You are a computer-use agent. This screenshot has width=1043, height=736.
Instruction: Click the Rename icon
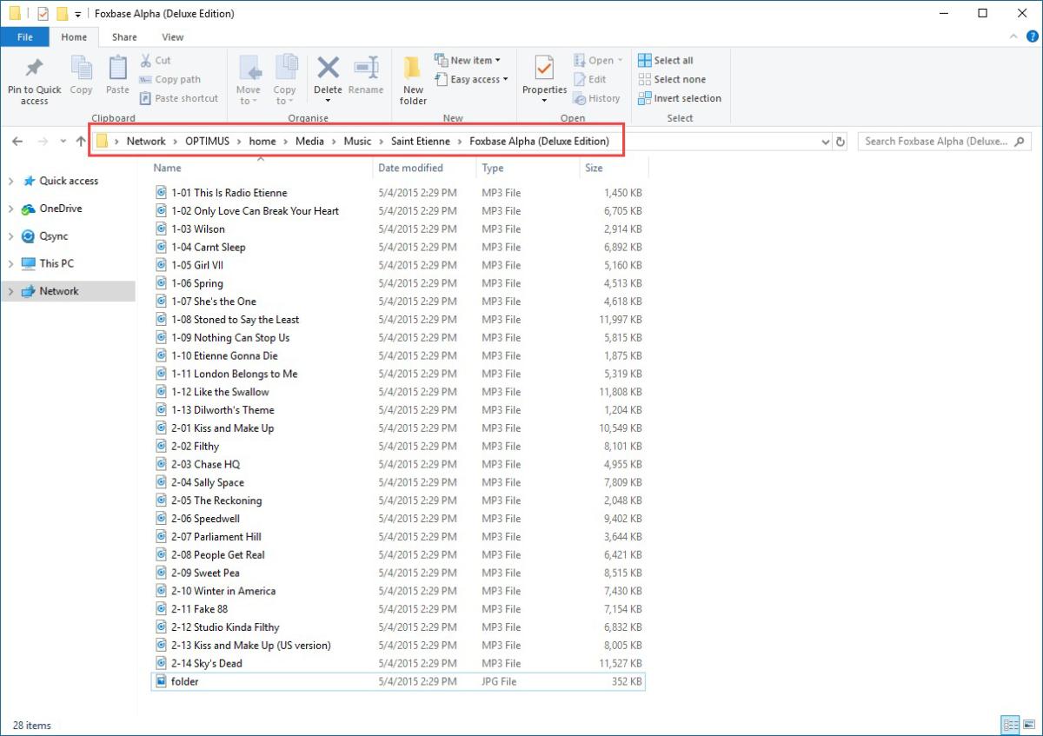(x=366, y=68)
